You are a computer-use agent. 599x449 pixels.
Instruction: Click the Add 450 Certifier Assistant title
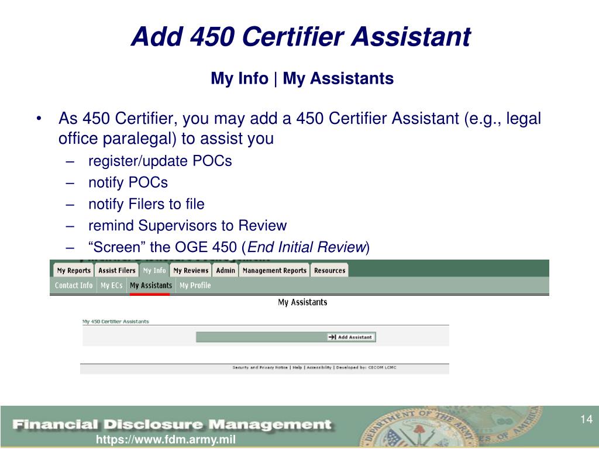(301, 37)
